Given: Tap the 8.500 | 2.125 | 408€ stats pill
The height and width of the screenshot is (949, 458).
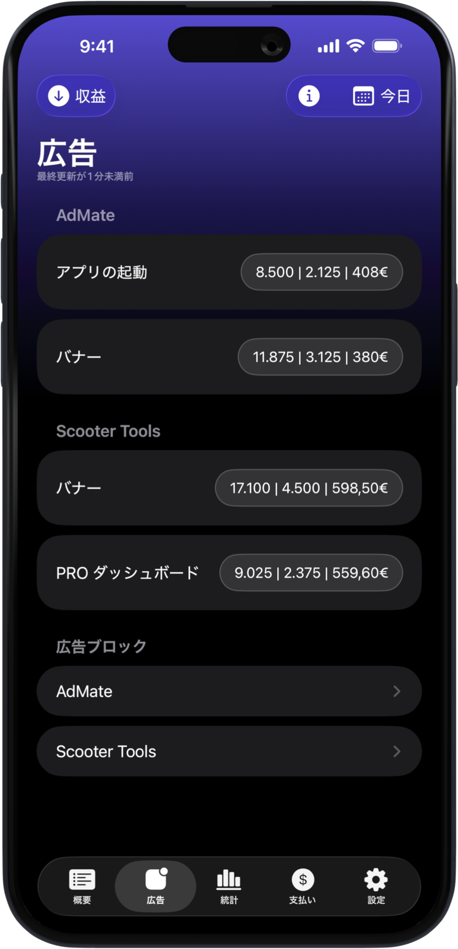Looking at the screenshot, I should point(322,272).
